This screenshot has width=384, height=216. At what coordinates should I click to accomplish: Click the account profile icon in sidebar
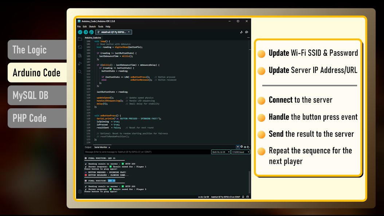pyautogui.click(x=80, y=192)
